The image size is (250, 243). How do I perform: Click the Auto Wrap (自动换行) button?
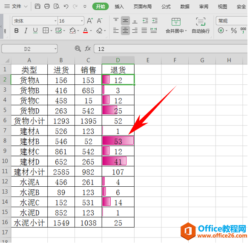[201, 26]
